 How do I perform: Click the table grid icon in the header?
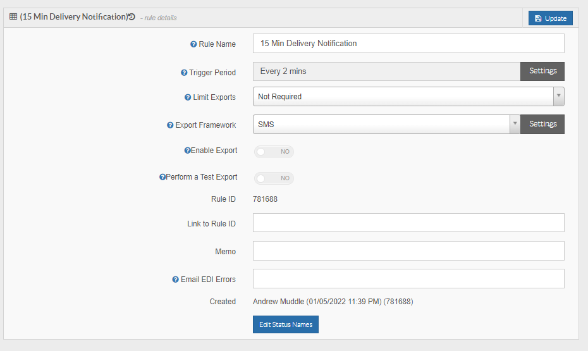click(x=13, y=16)
